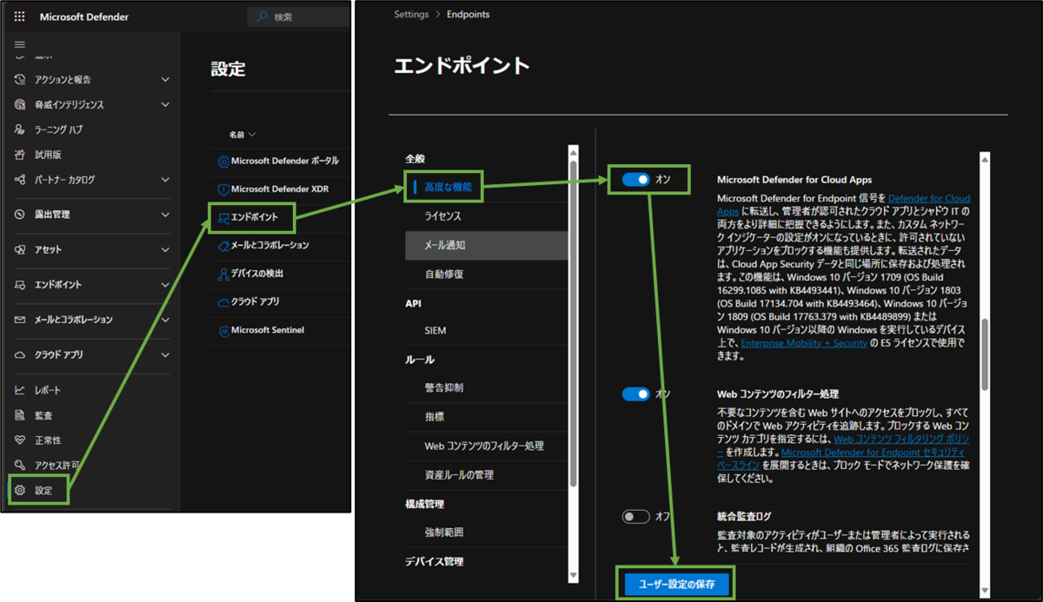
Task: Select メール通知 in settings menu
Action: [x=485, y=245]
